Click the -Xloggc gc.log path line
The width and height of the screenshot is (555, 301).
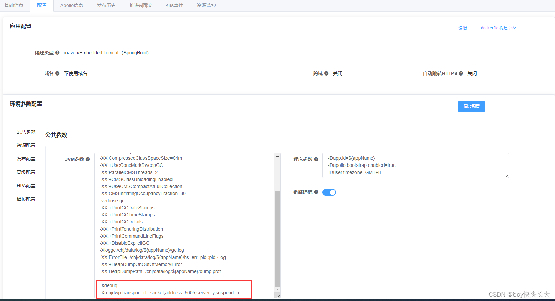tap(142, 250)
